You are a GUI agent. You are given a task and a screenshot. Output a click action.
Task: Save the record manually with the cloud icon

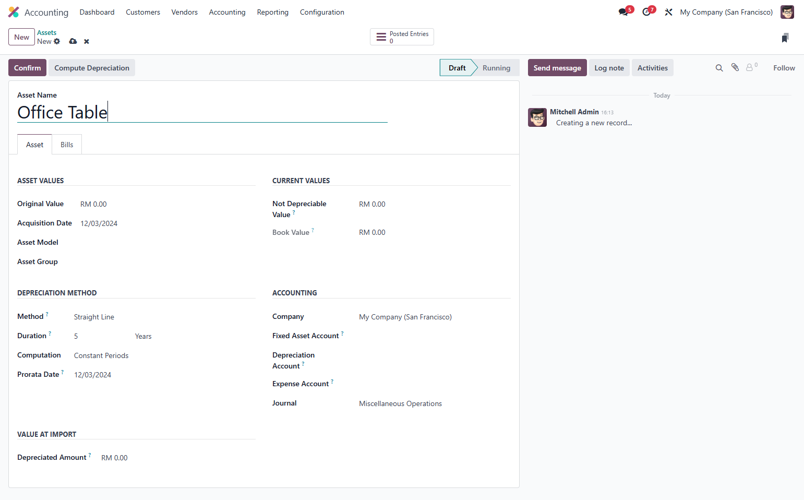point(73,41)
